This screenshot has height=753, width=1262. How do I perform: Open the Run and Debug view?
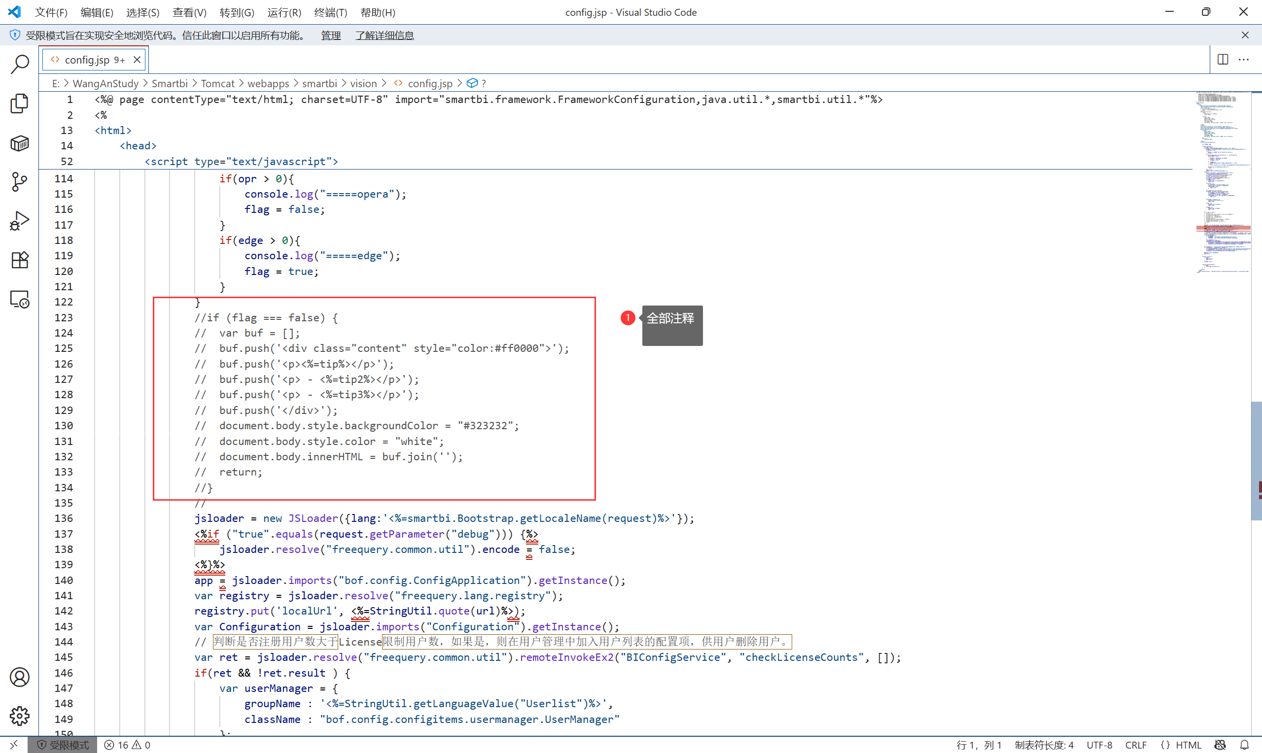point(19,221)
